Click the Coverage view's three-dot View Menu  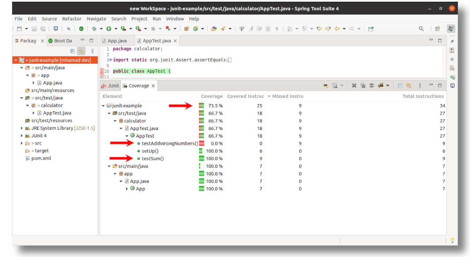(420, 85)
